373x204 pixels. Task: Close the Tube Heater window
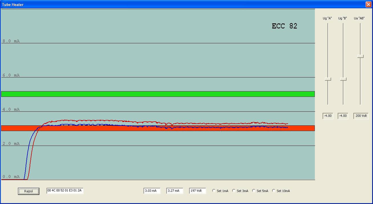click(x=368, y=4)
